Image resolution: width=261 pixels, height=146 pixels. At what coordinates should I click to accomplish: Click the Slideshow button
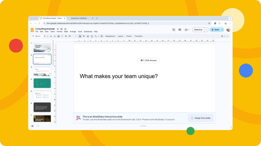198,29
